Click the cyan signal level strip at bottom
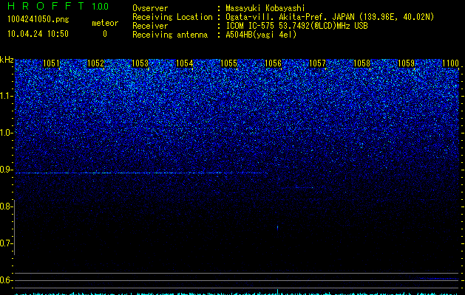 click(237, 294)
